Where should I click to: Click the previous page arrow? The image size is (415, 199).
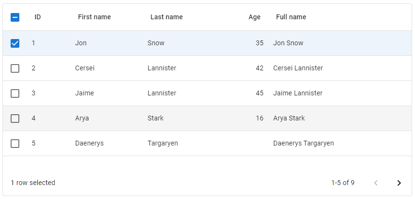click(376, 183)
